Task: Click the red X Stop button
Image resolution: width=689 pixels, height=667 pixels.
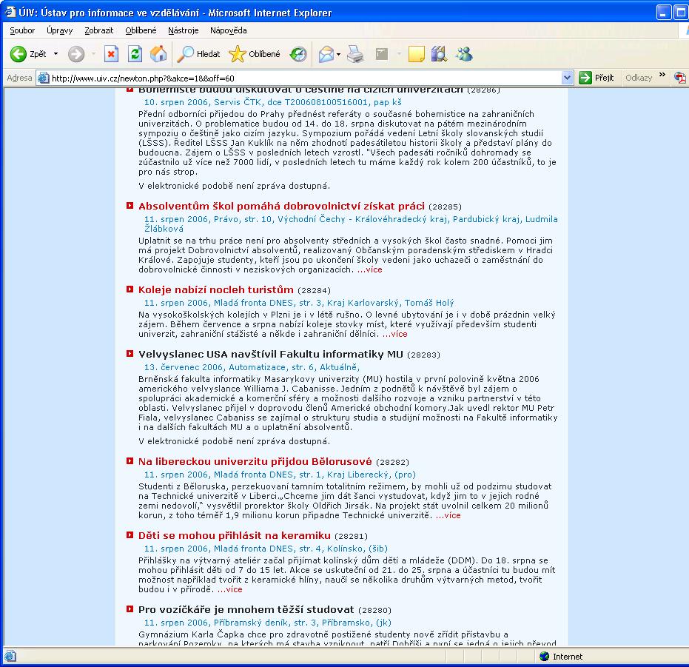Action: (x=111, y=54)
